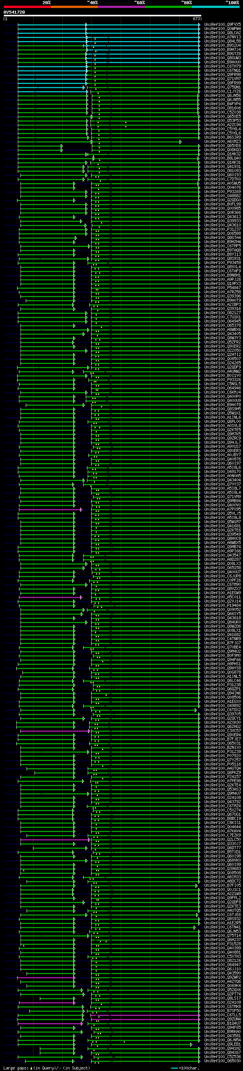Click the cyan =100char. scale legend
The image size is (243, 1071).
click(185, 1068)
